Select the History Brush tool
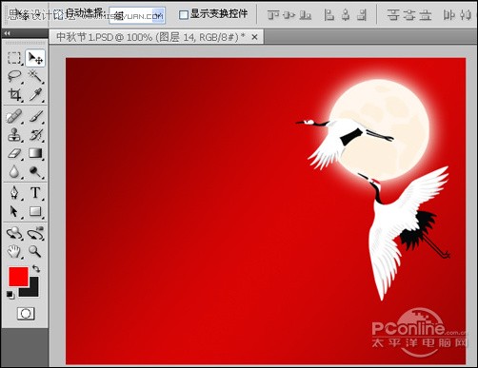The height and width of the screenshot is (368, 478). click(35, 135)
